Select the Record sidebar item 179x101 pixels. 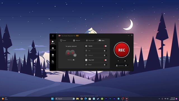coord(53,42)
